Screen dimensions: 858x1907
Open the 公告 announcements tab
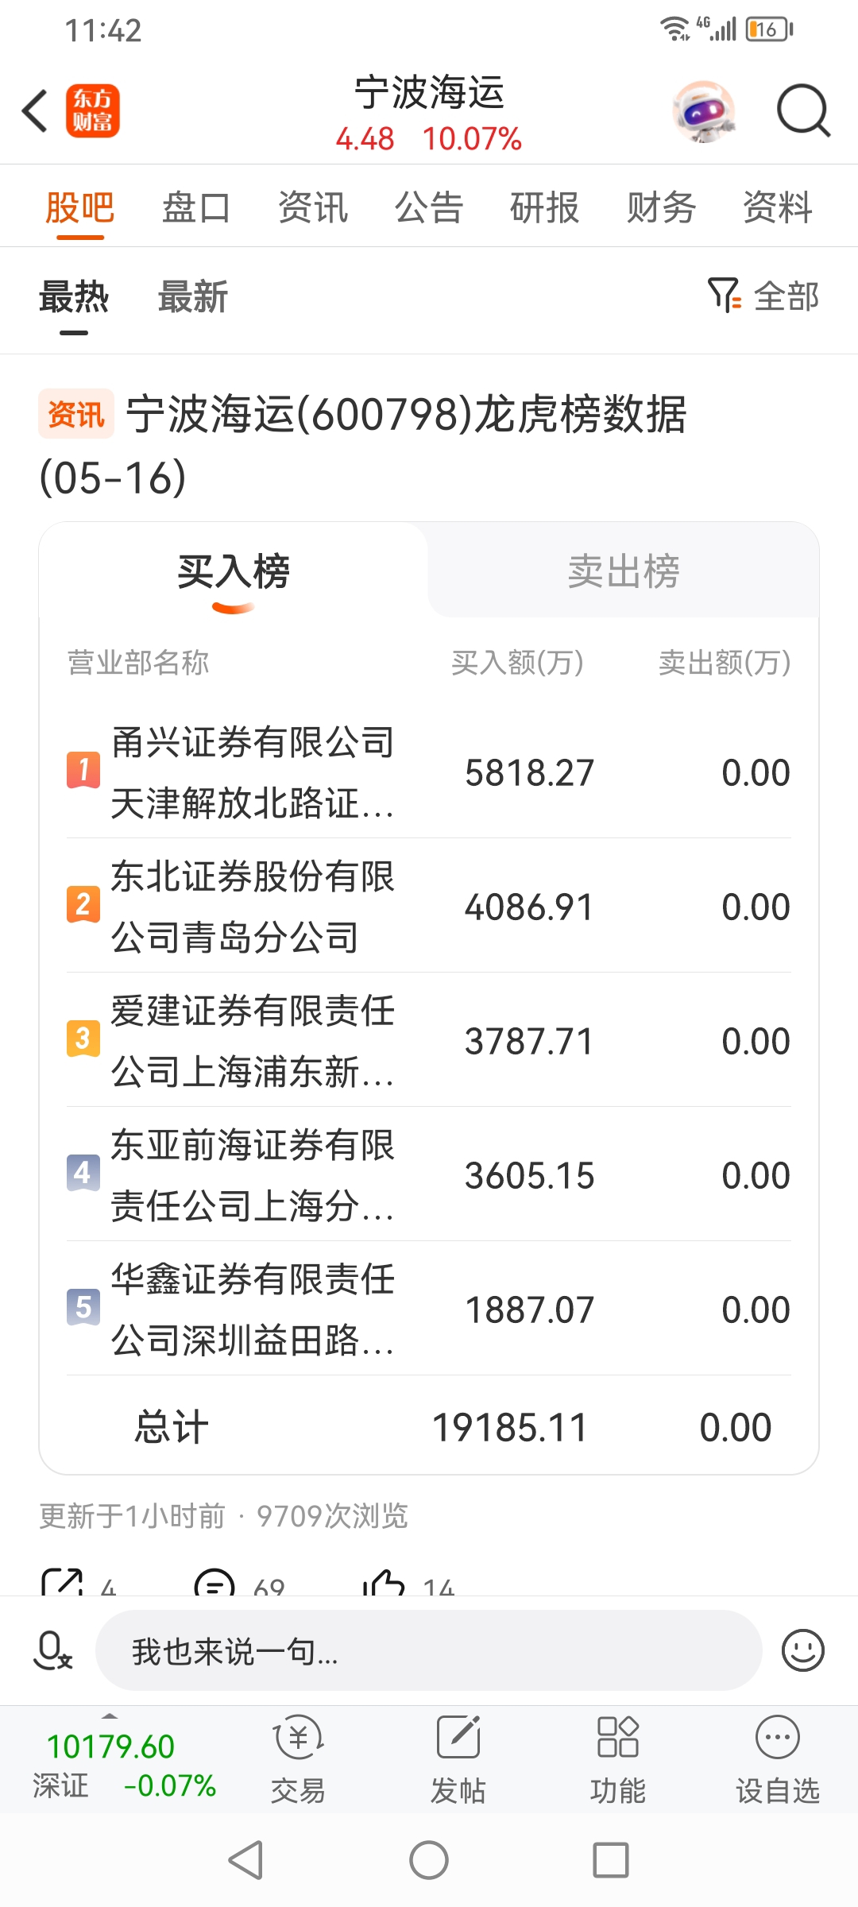(429, 208)
